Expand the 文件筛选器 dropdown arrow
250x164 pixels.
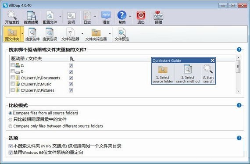(82, 34)
